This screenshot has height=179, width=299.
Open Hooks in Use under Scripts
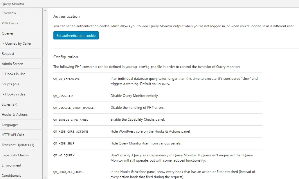[x=21, y=94]
